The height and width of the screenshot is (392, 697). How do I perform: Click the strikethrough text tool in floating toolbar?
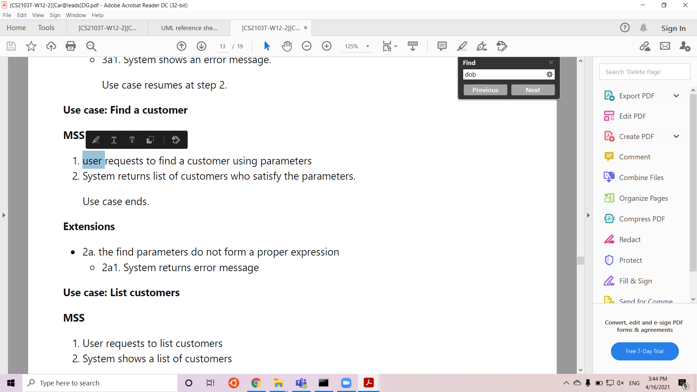coord(132,140)
